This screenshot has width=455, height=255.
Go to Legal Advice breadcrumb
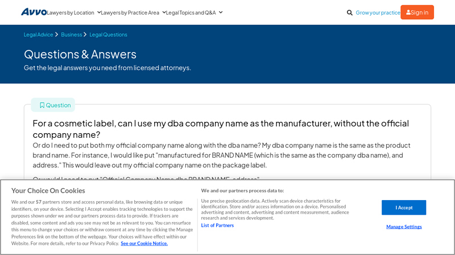tap(38, 35)
